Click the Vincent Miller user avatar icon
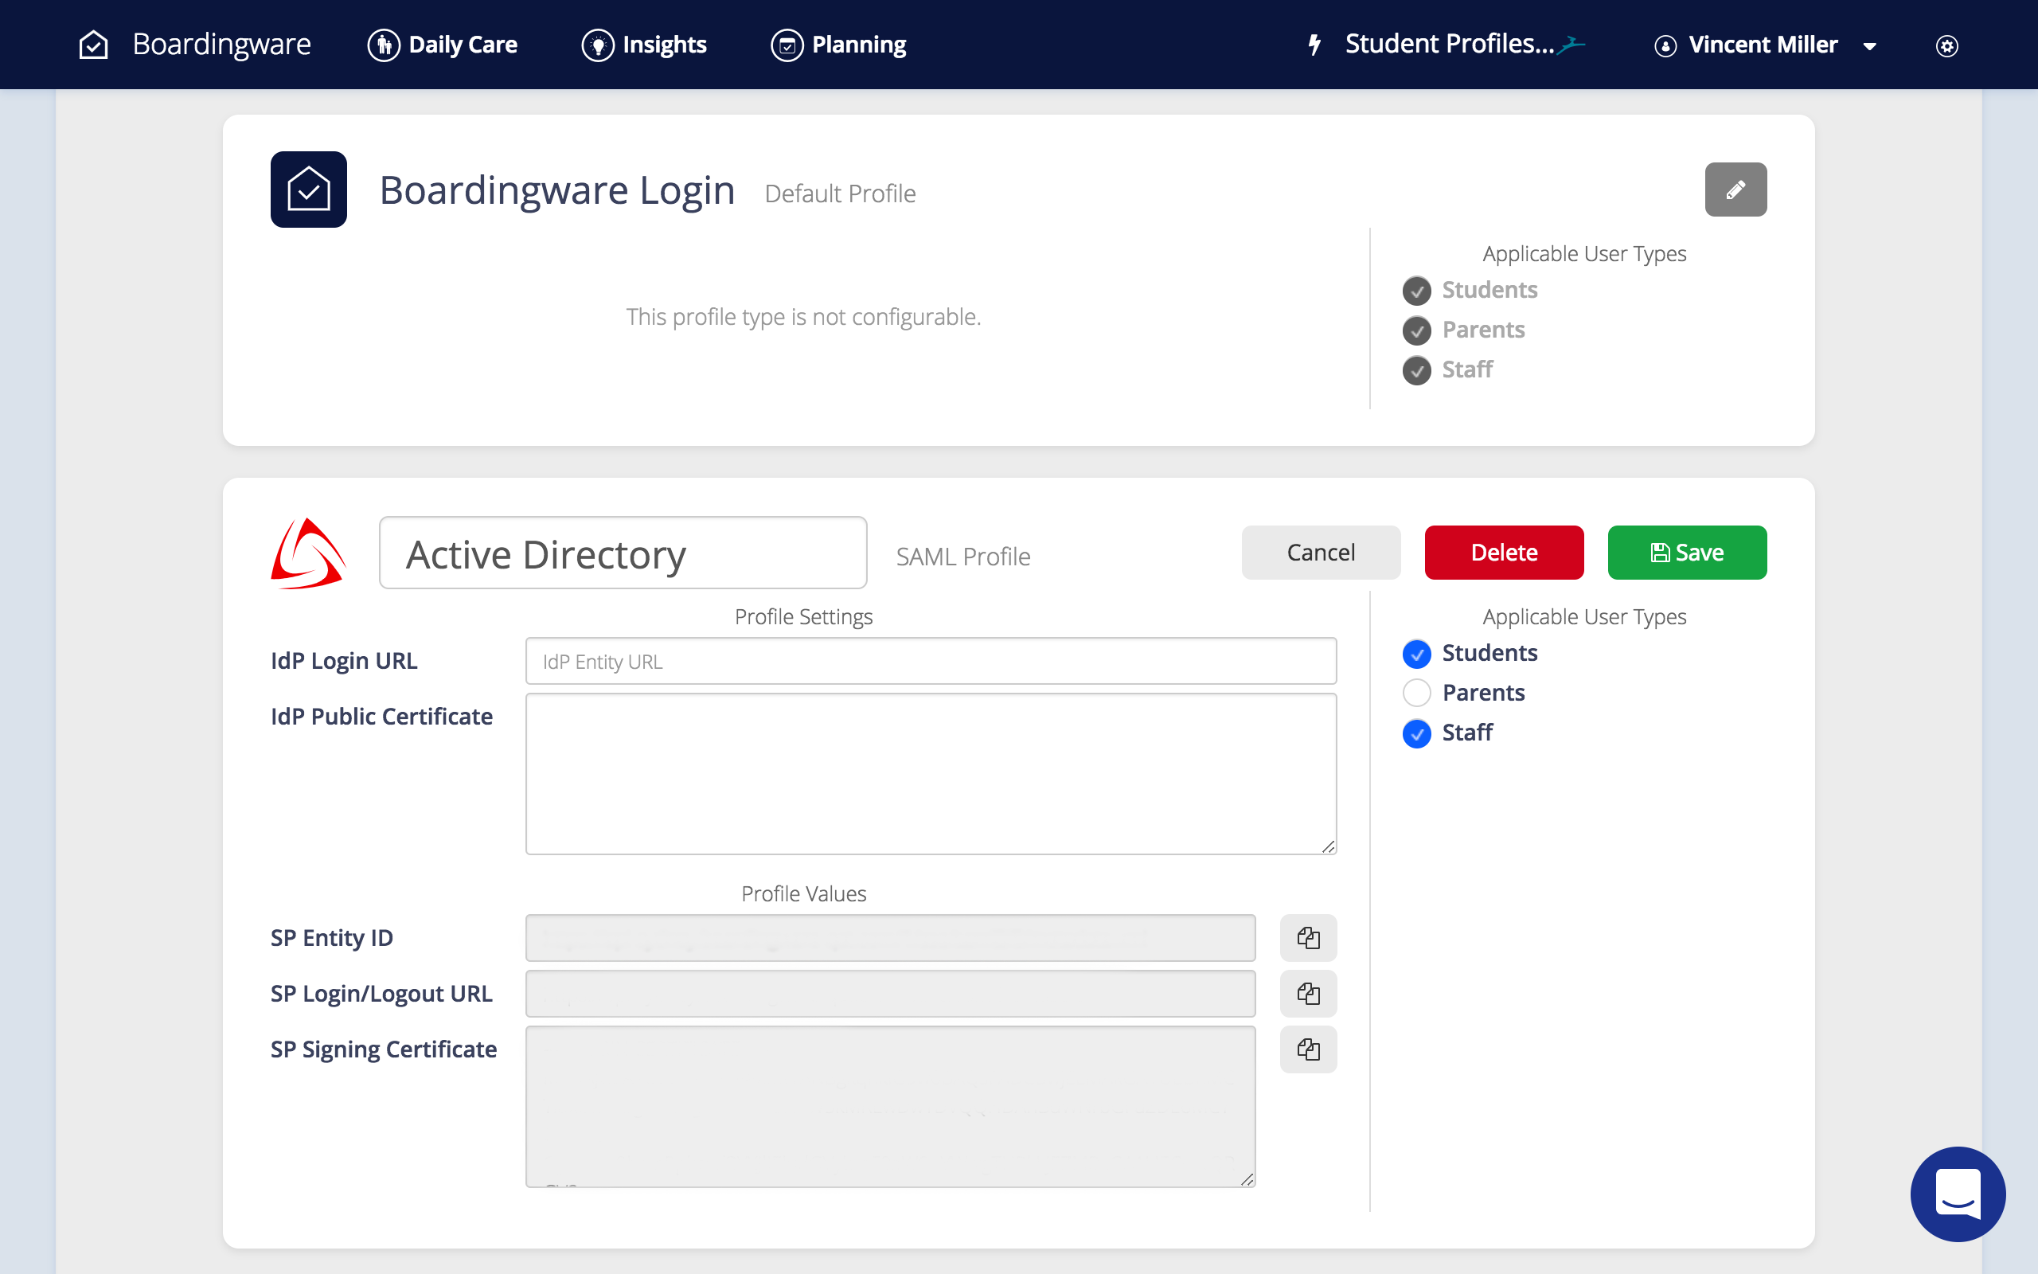This screenshot has width=2038, height=1274. point(1665,45)
